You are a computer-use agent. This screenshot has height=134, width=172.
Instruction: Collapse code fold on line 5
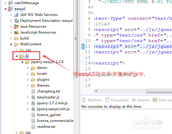click(x=92, y=13)
